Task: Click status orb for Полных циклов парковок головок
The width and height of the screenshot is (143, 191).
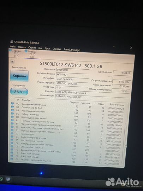Action: [12, 130]
